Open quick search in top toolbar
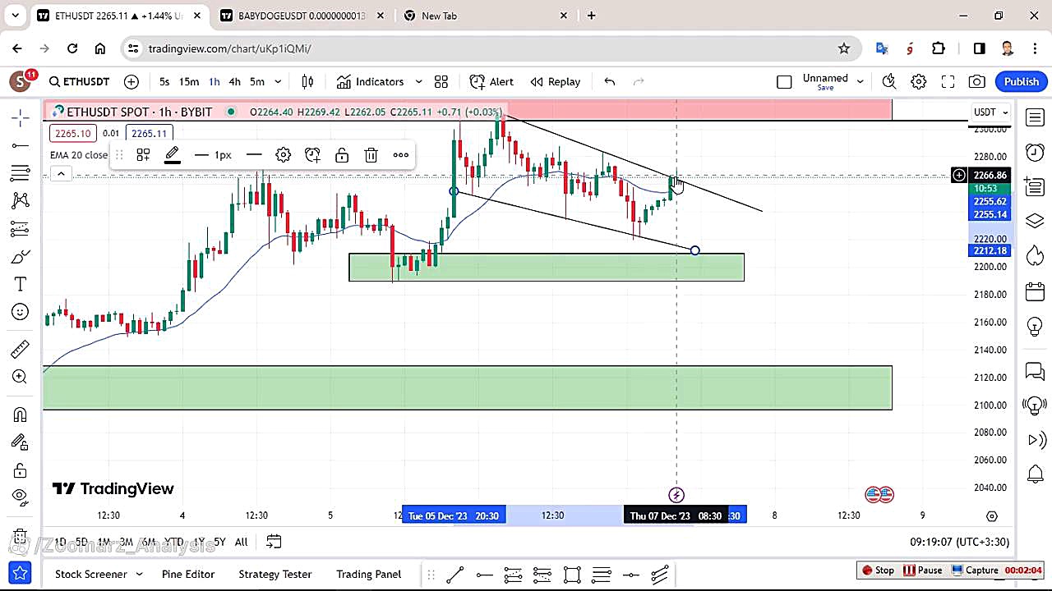Screen dimensions: 1052x591 tap(888, 81)
